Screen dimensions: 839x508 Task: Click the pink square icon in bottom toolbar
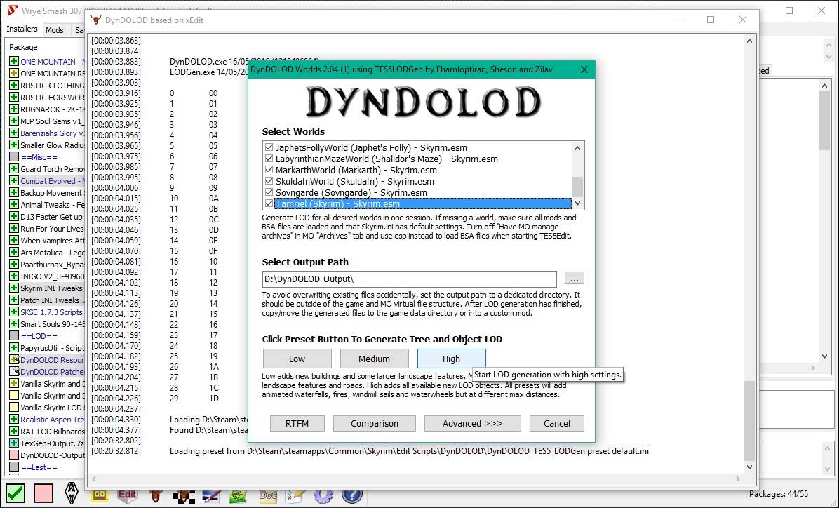[43, 493]
